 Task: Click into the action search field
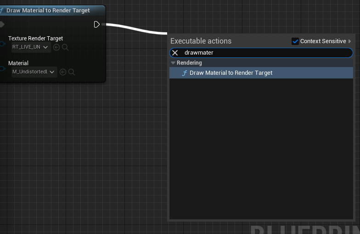[266, 53]
